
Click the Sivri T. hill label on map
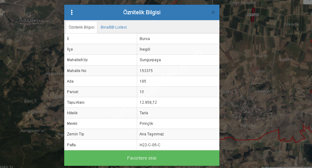pyautogui.click(x=31, y=101)
